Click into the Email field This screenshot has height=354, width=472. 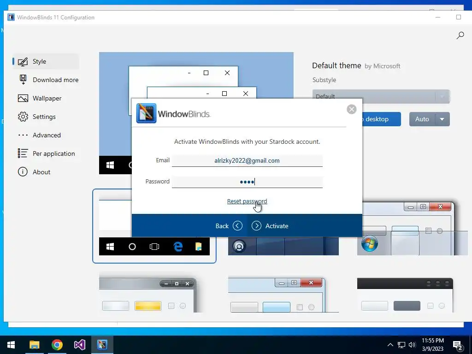pyautogui.click(x=247, y=160)
